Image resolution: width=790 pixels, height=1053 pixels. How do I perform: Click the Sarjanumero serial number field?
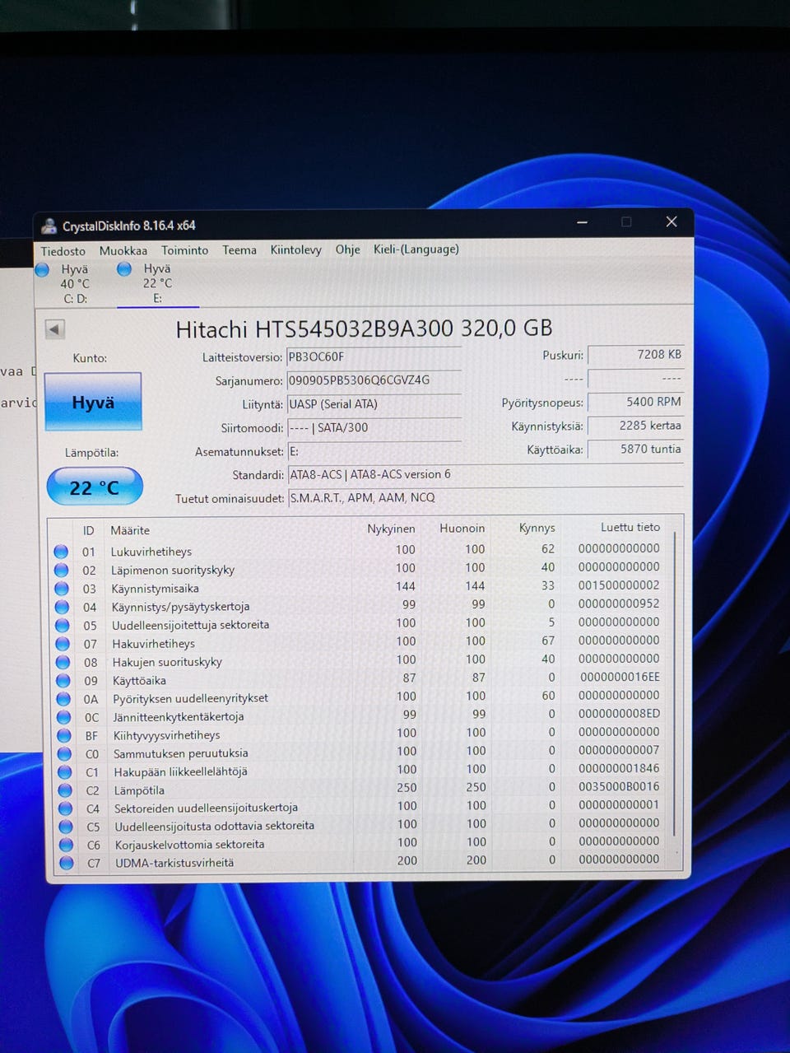[373, 380]
